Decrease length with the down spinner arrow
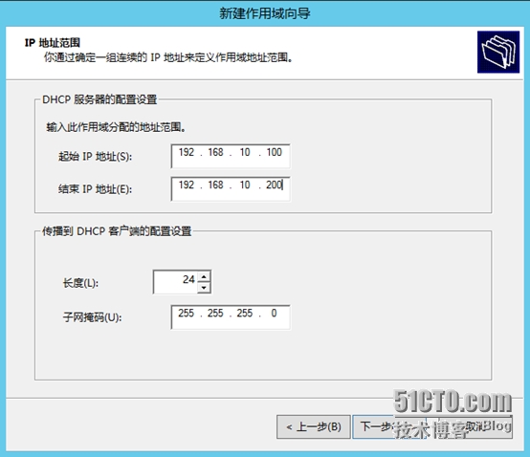 coord(204,288)
